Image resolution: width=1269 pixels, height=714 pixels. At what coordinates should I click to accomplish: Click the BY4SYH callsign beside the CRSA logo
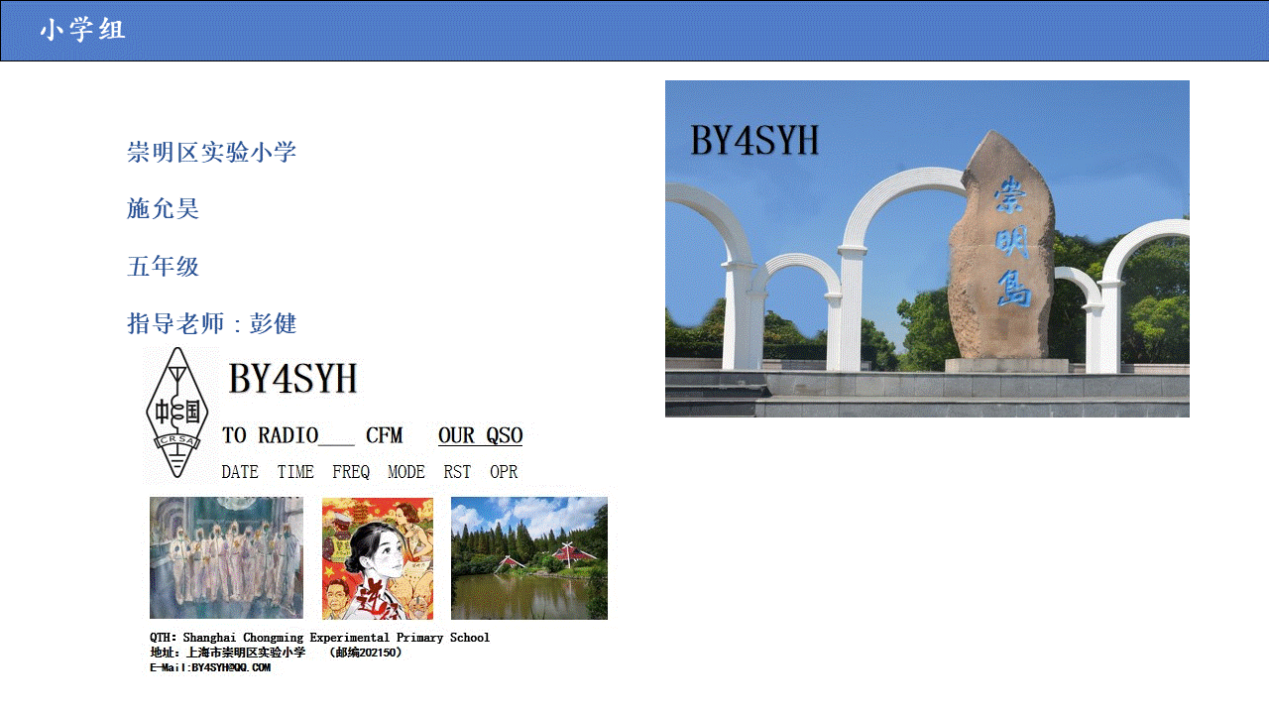coord(292,379)
